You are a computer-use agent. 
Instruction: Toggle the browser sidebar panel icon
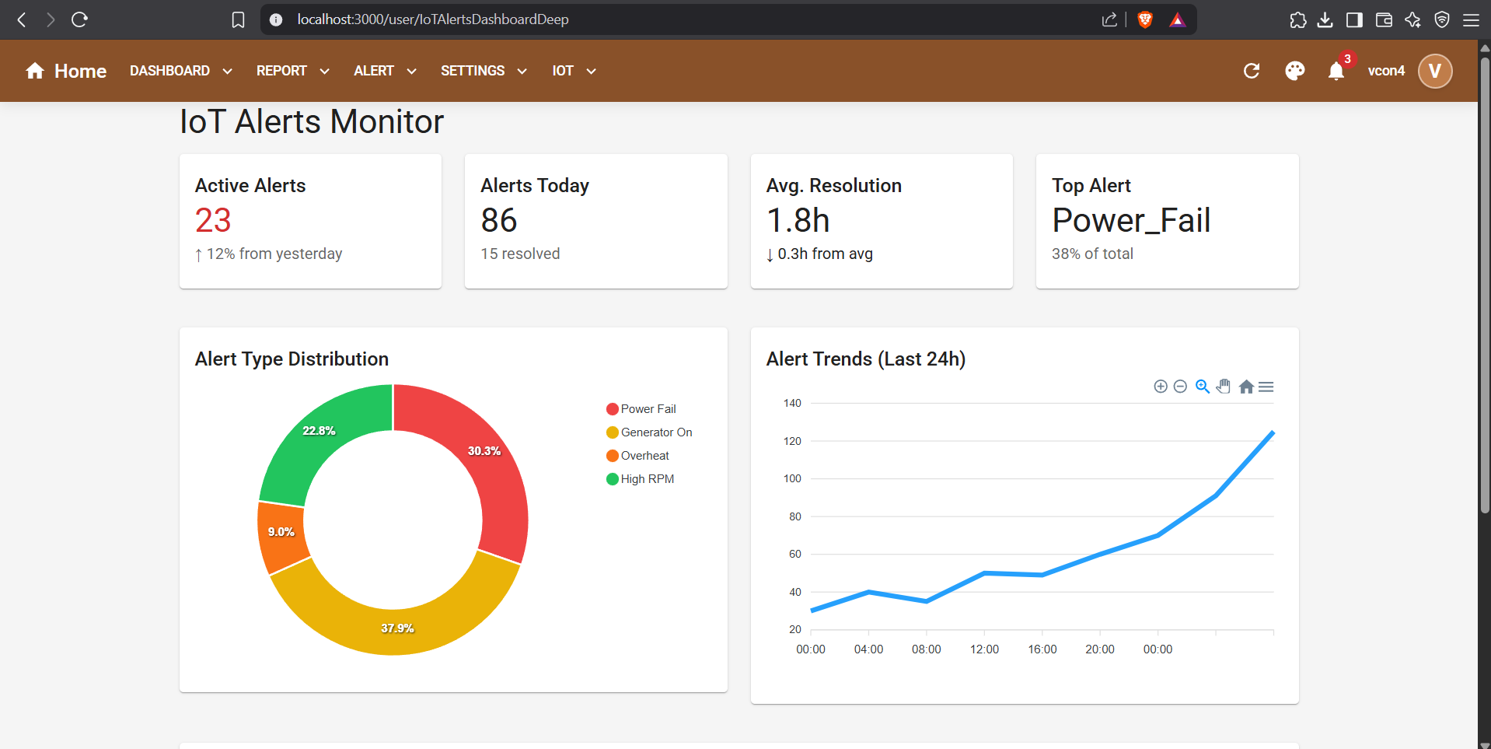pos(1354,19)
